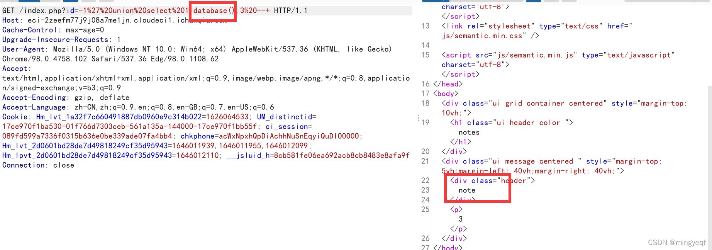Click the h1 class="ui header color" tag

(x=512, y=122)
